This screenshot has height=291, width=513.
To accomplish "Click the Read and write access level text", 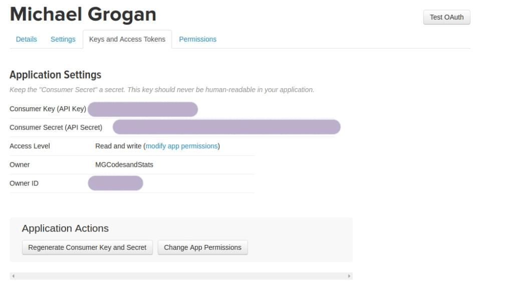I will tap(118, 146).
